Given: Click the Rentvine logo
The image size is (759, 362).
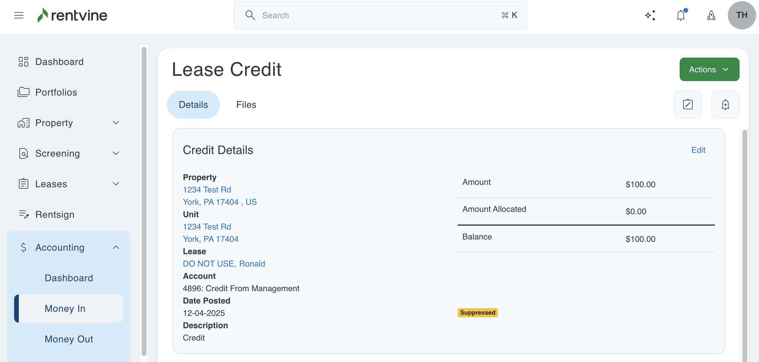Looking at the screenshot, I should pyautogui.click(x=72, y=15).
